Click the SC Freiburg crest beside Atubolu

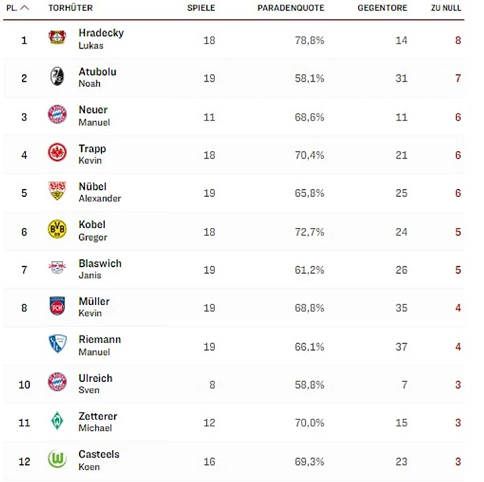(57, 76)
